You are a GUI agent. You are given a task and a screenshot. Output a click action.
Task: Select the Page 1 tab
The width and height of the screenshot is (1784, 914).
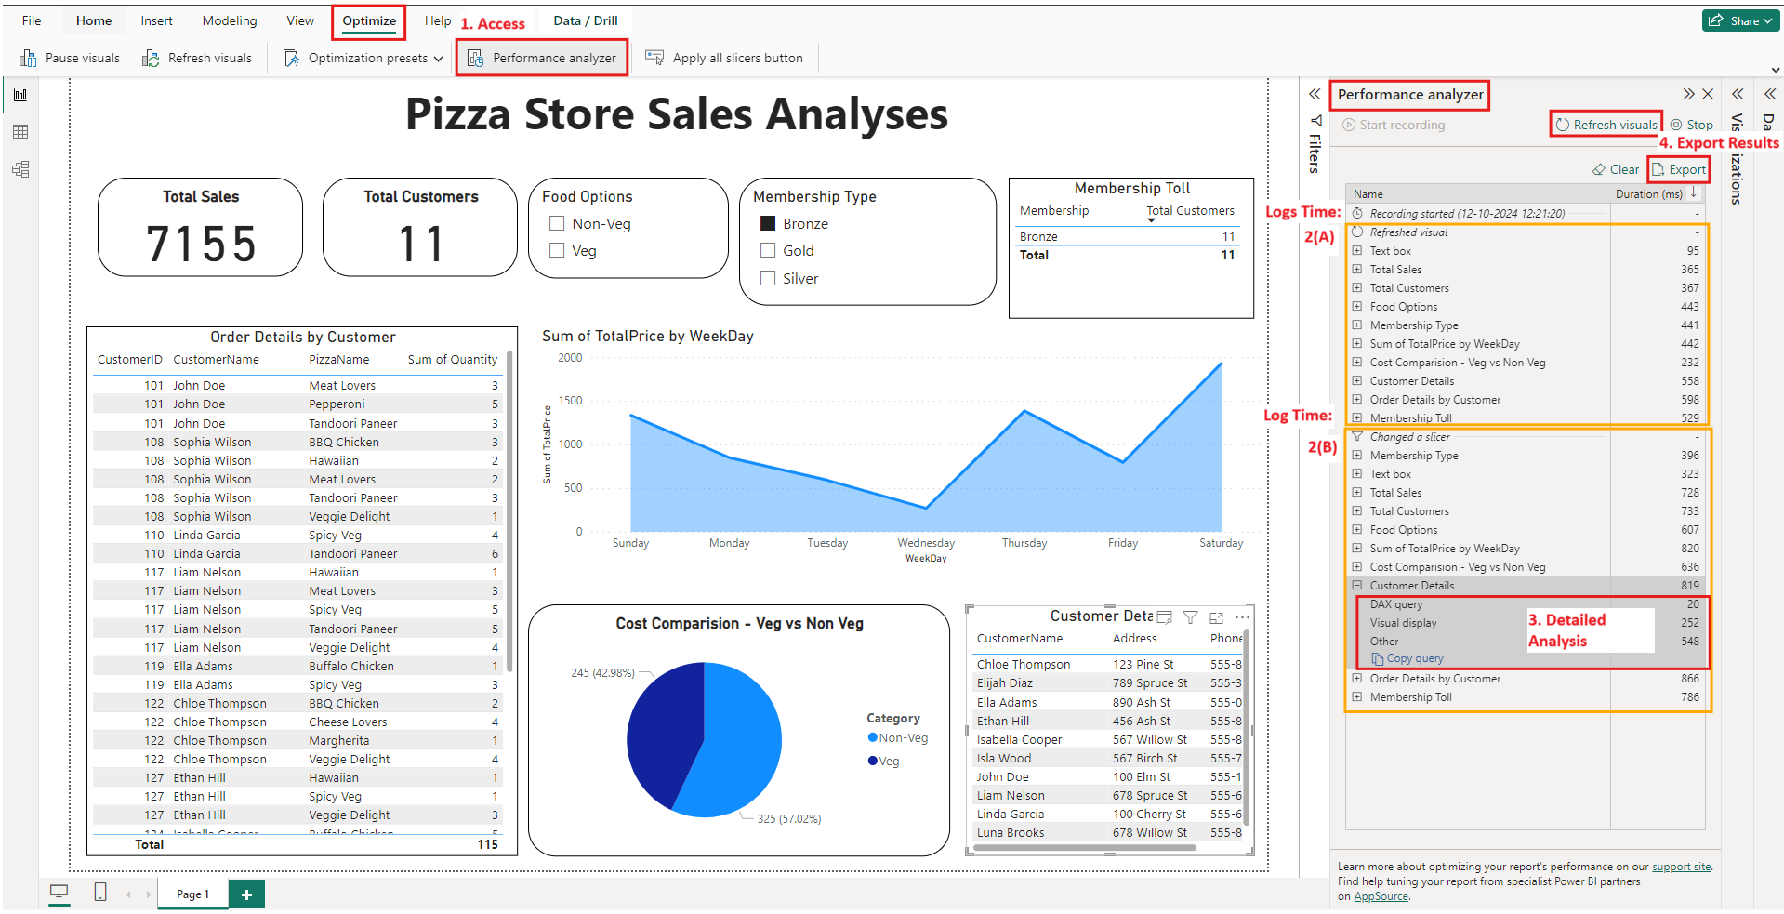[x=192, y=894]
